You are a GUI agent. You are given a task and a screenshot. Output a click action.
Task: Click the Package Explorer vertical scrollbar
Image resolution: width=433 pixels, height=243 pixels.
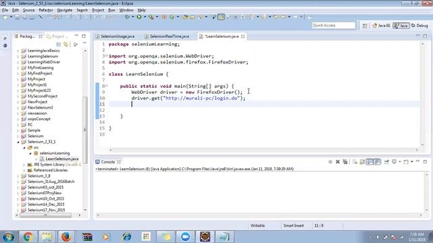pyautogui.click(x=85, y=130)
